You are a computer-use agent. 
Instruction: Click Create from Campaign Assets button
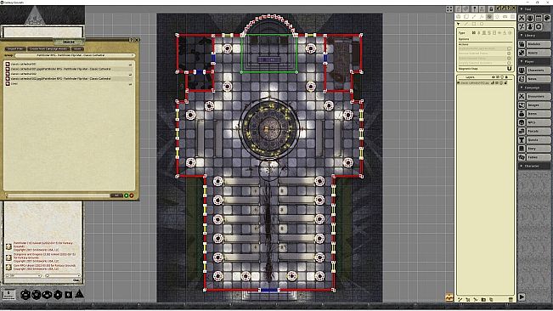click(48, 48)
